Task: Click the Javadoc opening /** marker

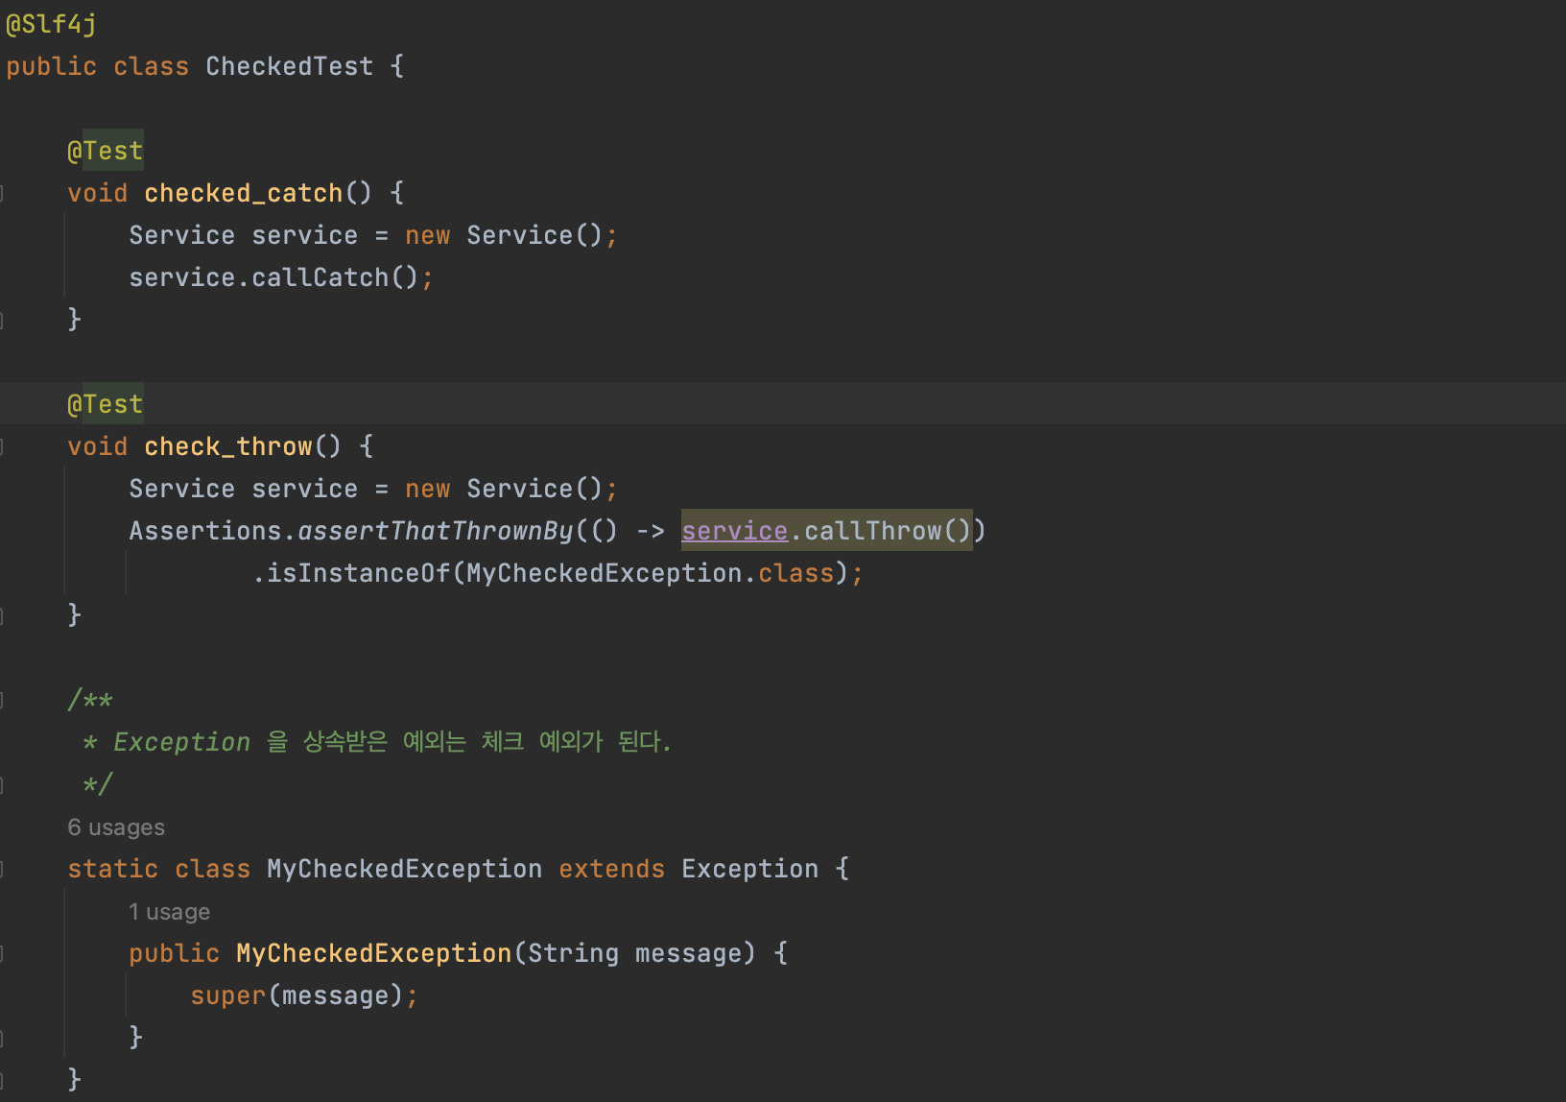Action: (x=90, y=700)
